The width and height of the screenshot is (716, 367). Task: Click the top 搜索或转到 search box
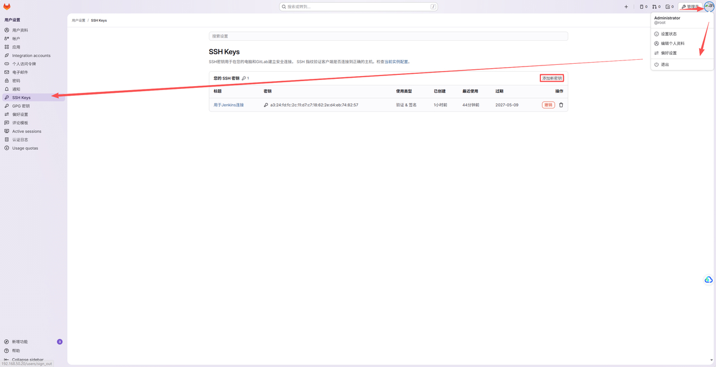point(359,7)
